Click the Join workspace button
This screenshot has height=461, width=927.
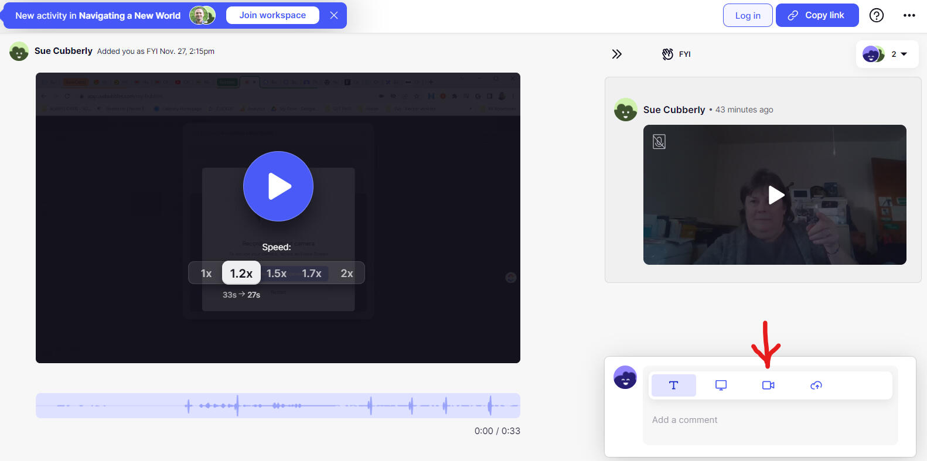pos(272,15)
